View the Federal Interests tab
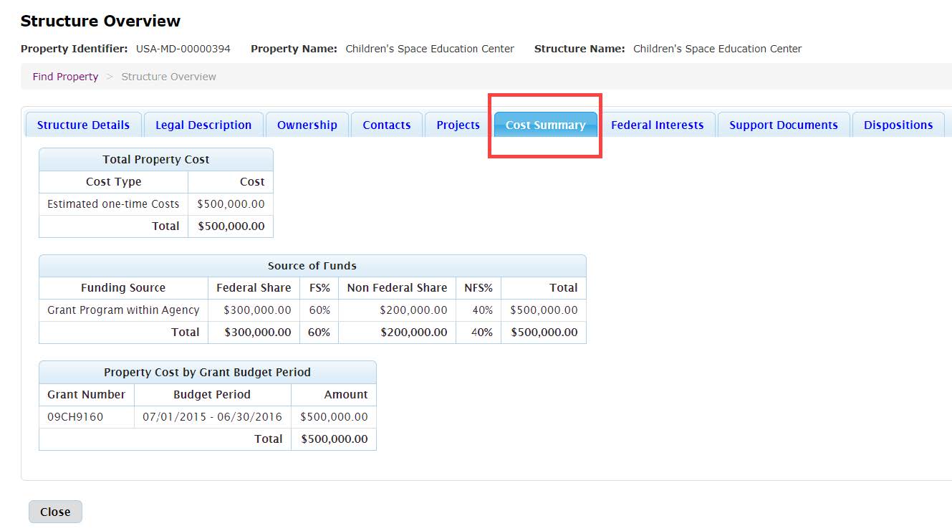This screenshot has width=952, height=531. [657, 125]
